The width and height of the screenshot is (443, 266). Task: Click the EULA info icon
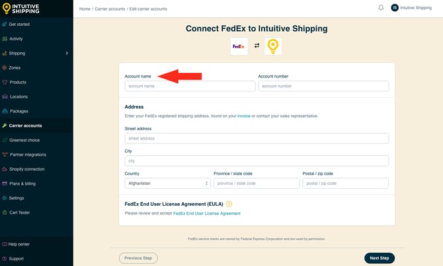click(229, 204)
